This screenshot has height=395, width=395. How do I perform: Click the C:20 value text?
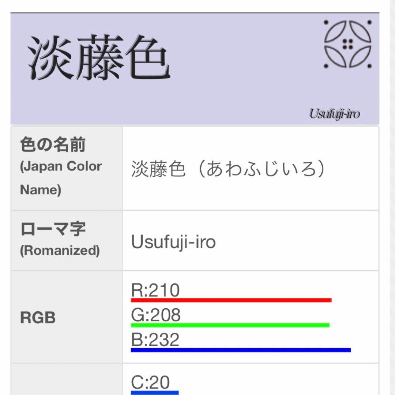click(150, 383)
